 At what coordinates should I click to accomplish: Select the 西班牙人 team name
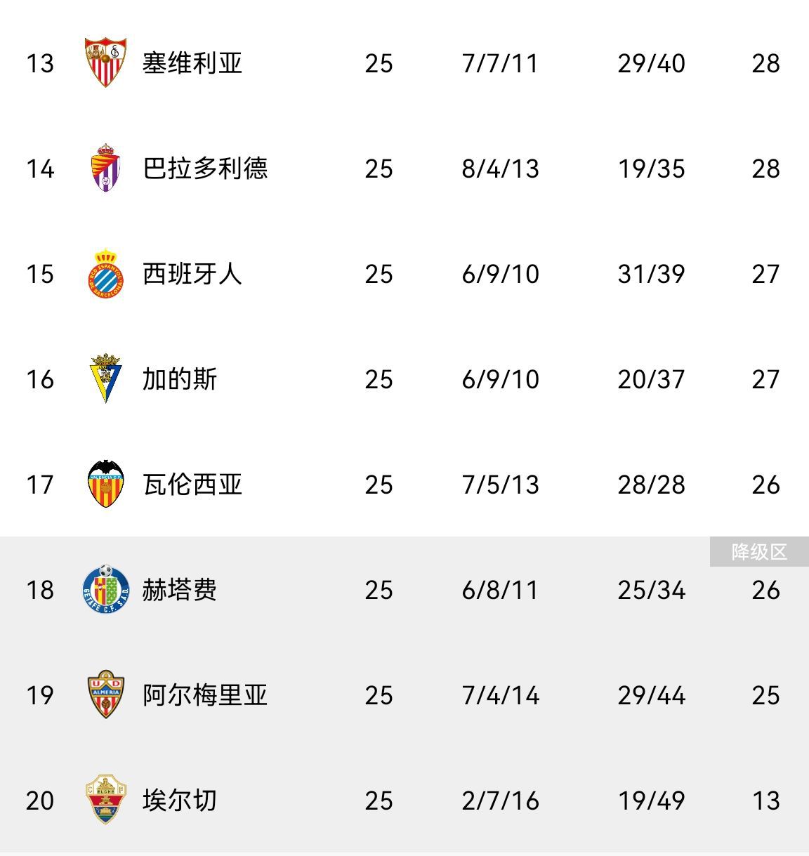pyautogui.click(x=192, y=274)
